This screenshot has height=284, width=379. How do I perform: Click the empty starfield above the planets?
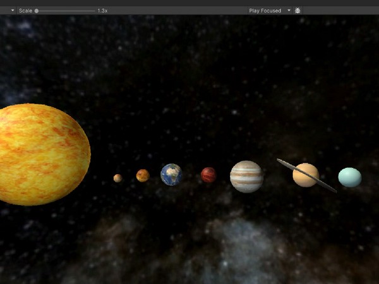tap(189, 76)
